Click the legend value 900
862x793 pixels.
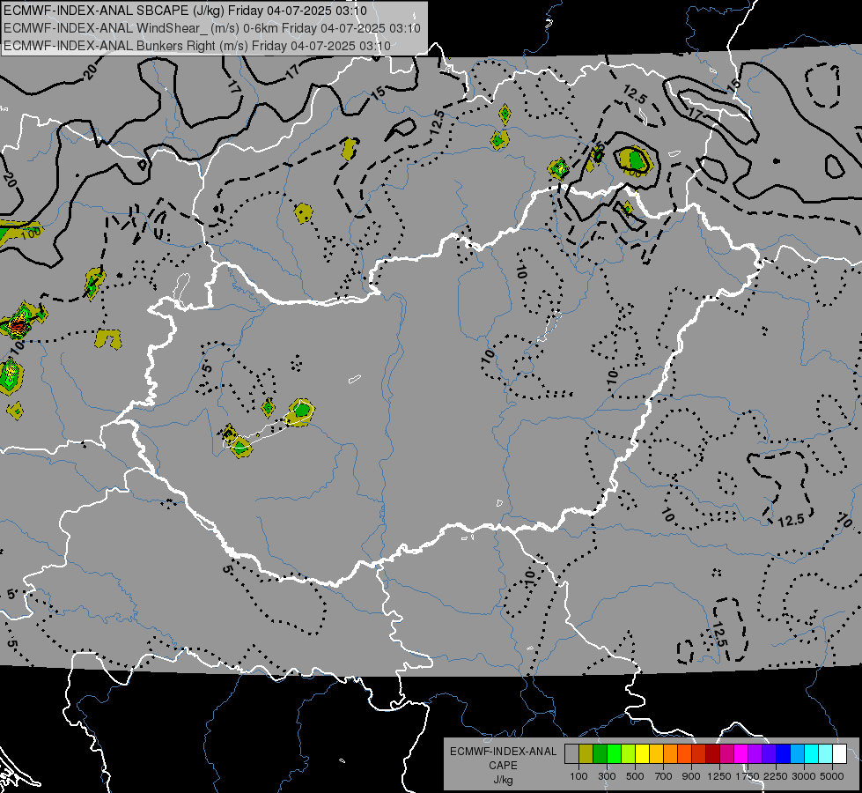691,776
